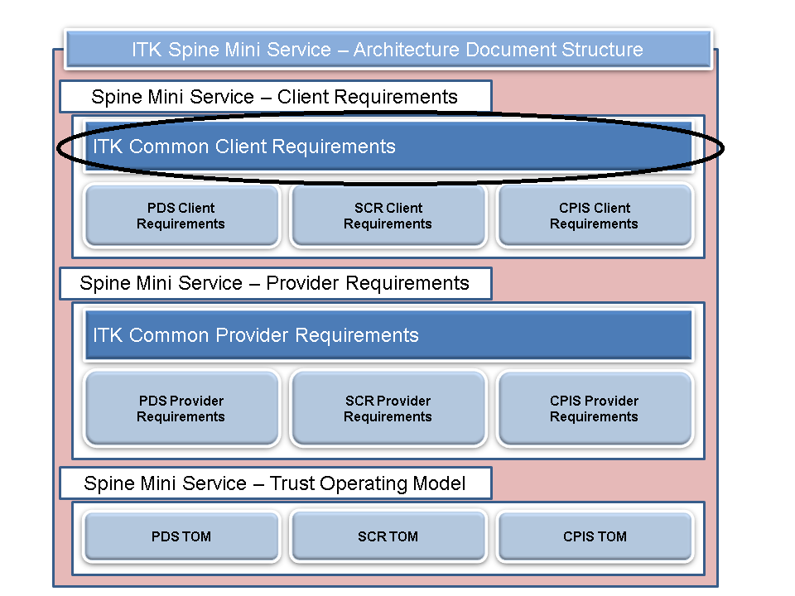The image size is (795, 596).
Task: Click the Spine Mini Service – Provider Requirements header
Action: 274,283
